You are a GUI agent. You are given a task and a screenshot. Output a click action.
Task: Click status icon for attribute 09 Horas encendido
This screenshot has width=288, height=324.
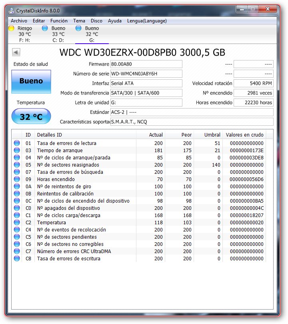17,179
